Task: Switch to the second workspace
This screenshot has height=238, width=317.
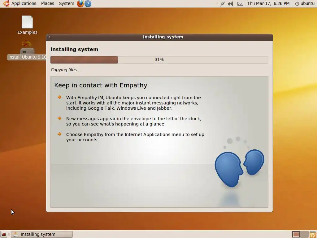Action: (x=304, y=234)
